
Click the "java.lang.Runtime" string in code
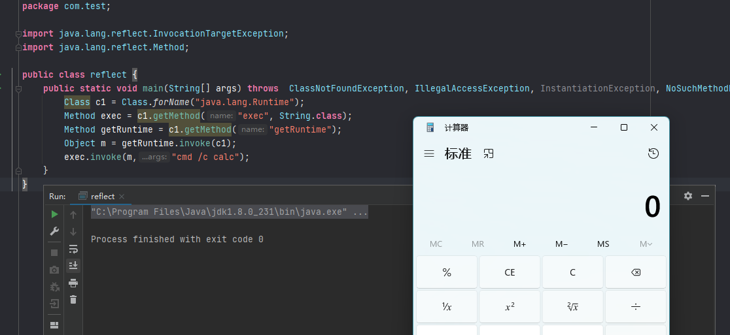click(x=245, y=103)
